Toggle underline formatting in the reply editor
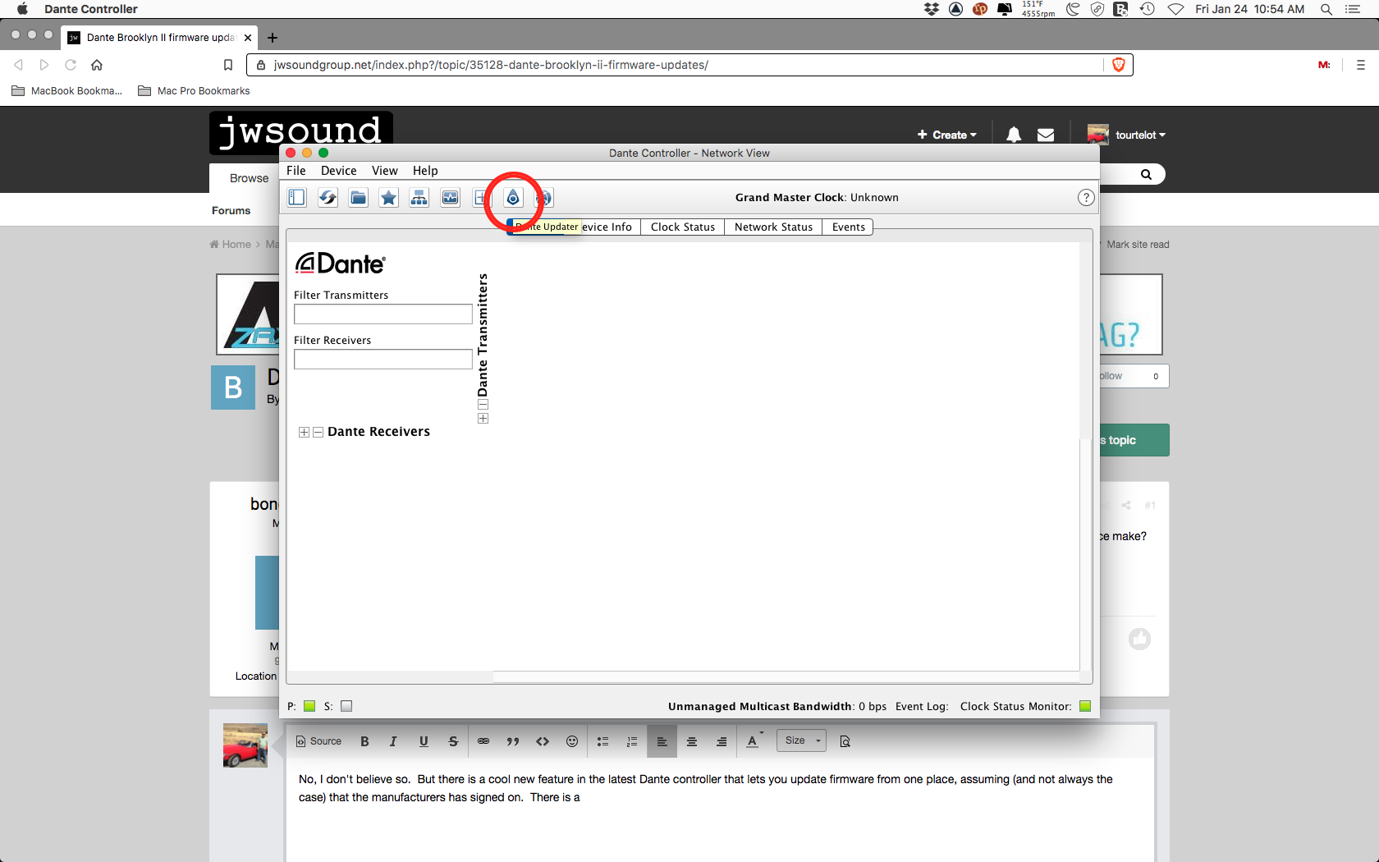Image resolution: width=1379 pixels, height=862 pixels. pyautogui.click(x=424, y=741)
